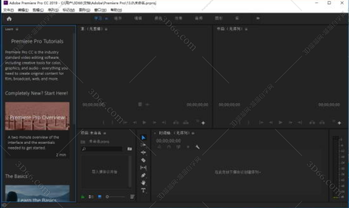Open timeline wrench display settings
The image size is (349, 208).
click(x=198, y=147)
